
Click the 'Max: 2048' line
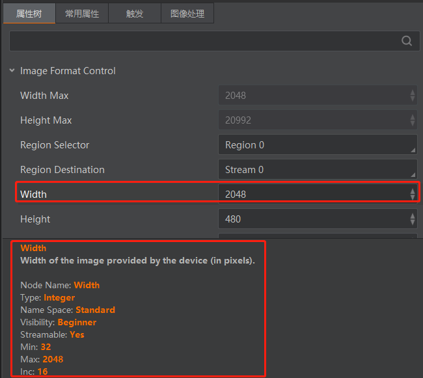[x=42, y=359]
